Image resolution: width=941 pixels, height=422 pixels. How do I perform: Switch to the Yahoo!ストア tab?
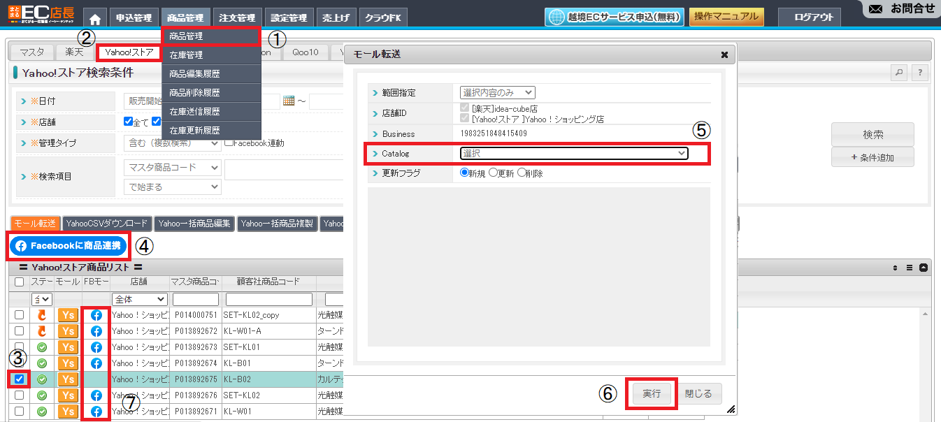click(129, 52)
